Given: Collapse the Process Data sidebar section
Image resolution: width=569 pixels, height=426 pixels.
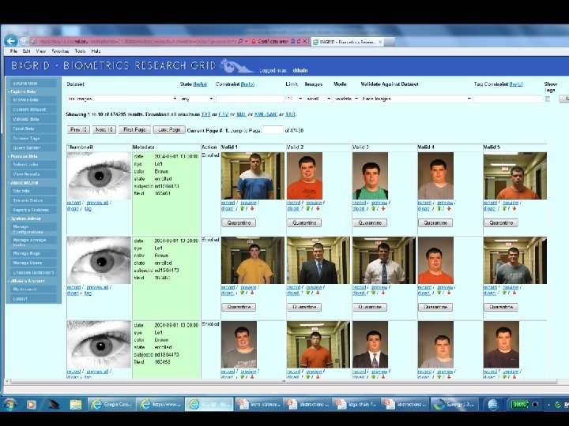Looking at the screenshot, I should pyautogui.click(x=23, y=156).
